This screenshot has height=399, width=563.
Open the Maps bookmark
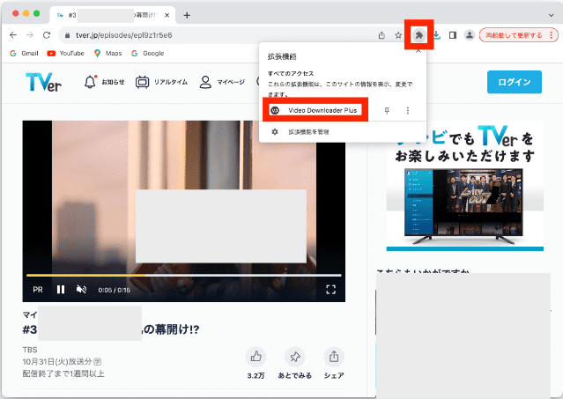click(107, 54)
